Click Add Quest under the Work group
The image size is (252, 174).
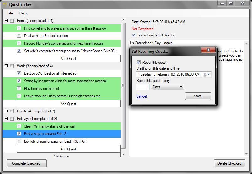tap(69, 104)
